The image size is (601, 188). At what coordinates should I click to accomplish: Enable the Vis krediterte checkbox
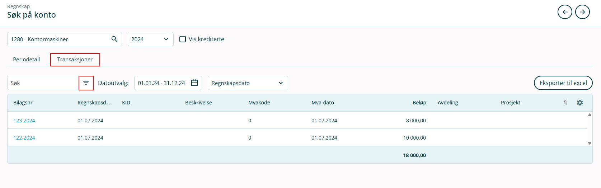(183, 39)
